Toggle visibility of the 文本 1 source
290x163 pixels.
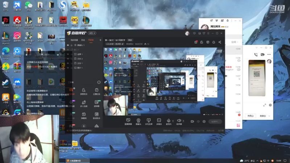coord(68,63)
